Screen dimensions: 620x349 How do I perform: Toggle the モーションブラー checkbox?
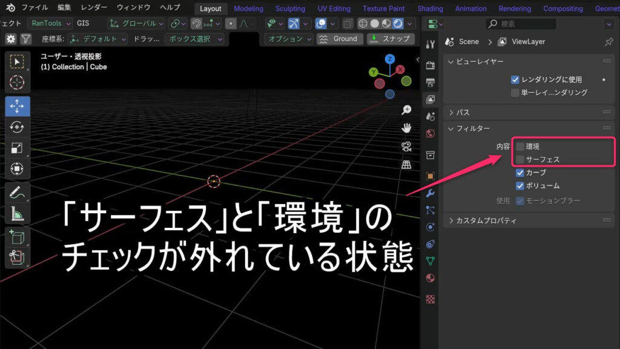(x=520, y=201)
